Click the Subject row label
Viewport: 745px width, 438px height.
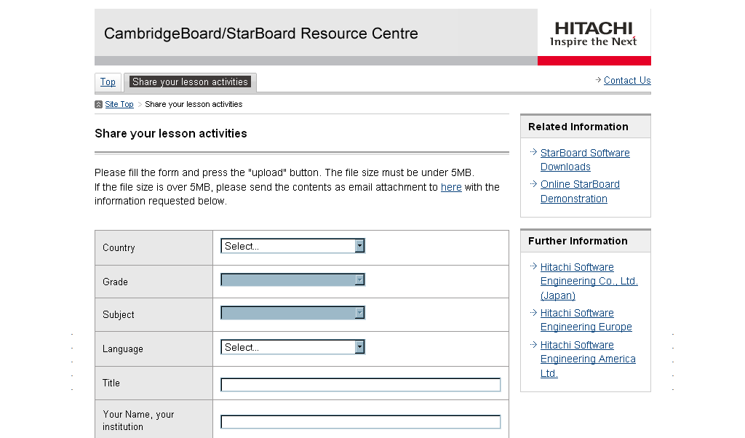tap(119, 314)
